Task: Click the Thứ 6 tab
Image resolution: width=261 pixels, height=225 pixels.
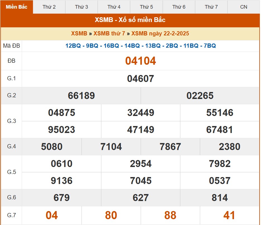Action: 179,7
